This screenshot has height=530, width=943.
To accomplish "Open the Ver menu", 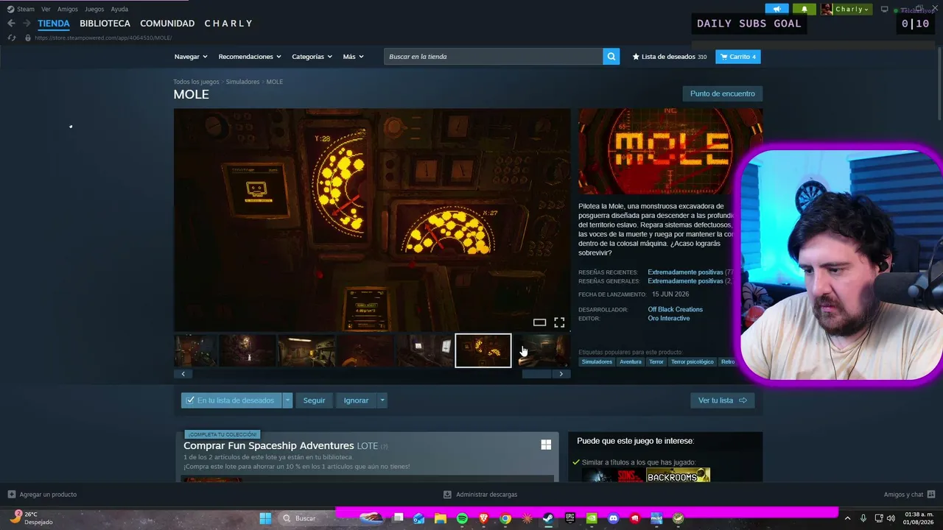I will (x=46, y=9).
